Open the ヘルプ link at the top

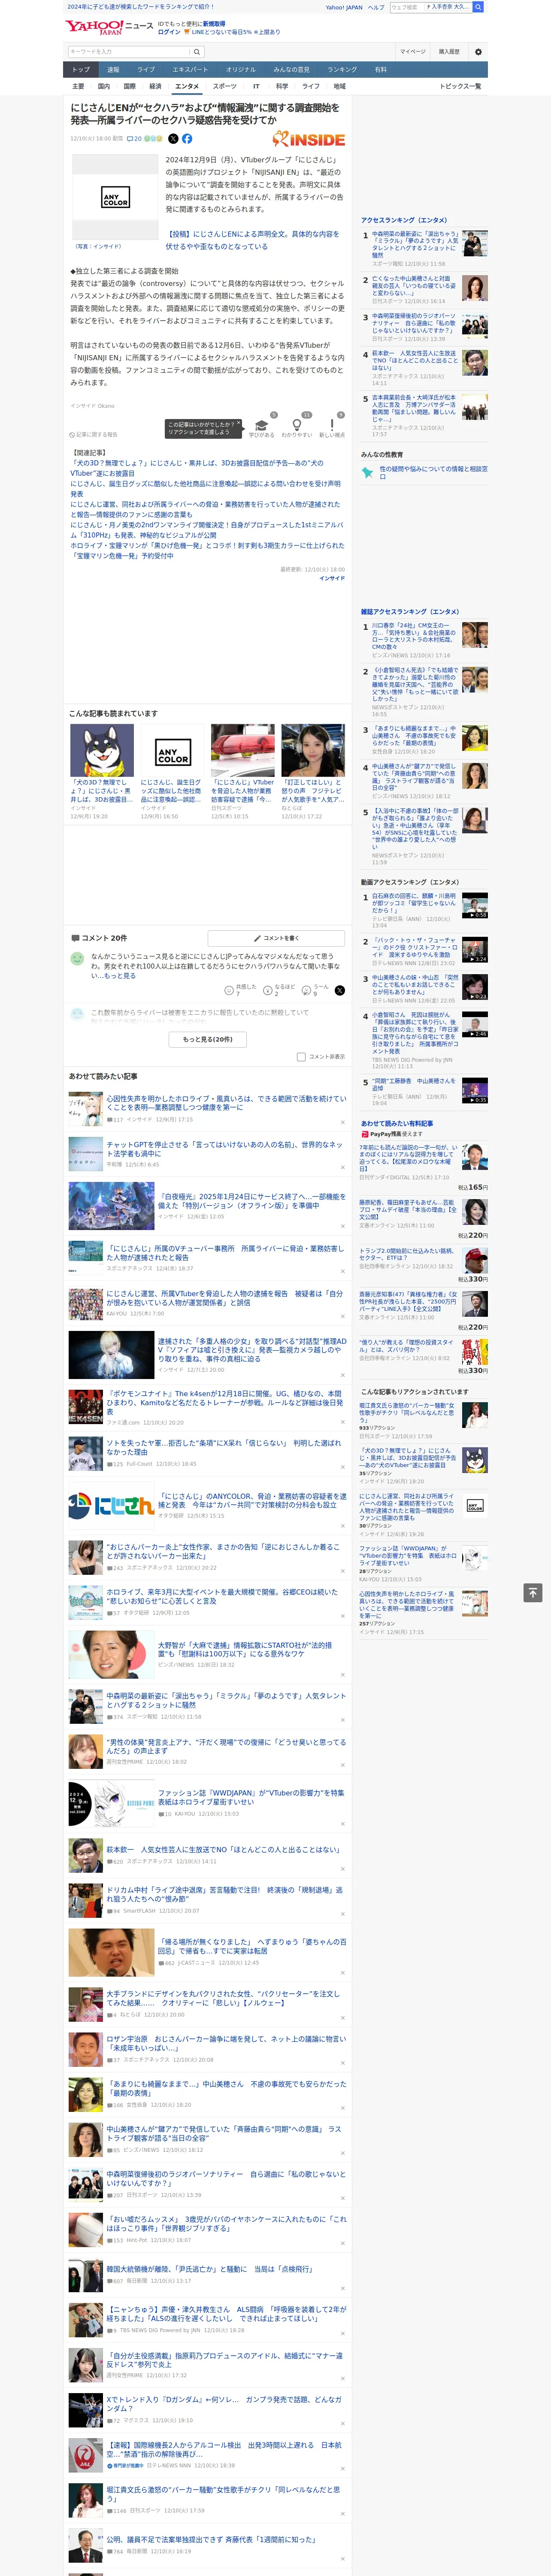click(376, 7)
